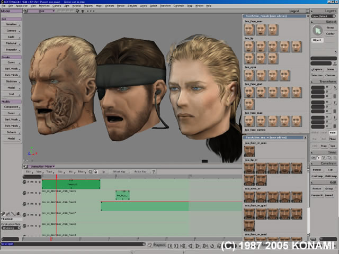Jump to last frame playback button
The width and height of the screenshot is (339, 254).
(205, 246)
